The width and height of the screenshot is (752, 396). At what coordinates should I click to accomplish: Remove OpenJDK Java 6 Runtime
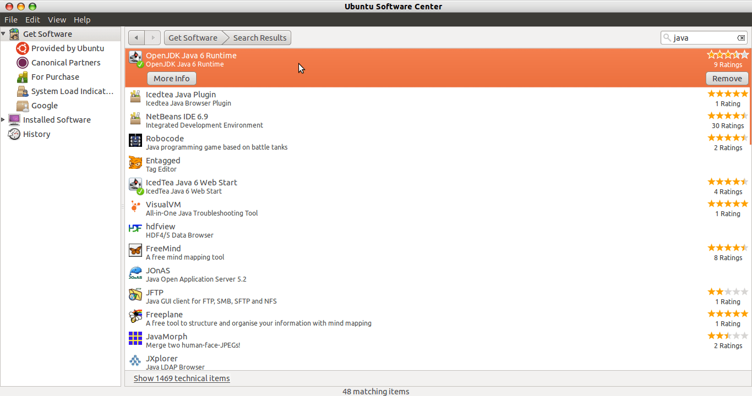click(727, 79)
